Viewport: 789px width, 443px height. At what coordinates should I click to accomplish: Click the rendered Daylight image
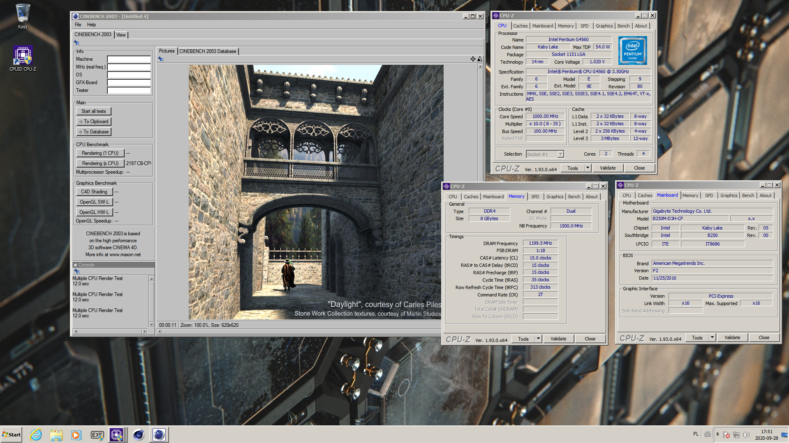pyautogui.click(x=316, y=192)
